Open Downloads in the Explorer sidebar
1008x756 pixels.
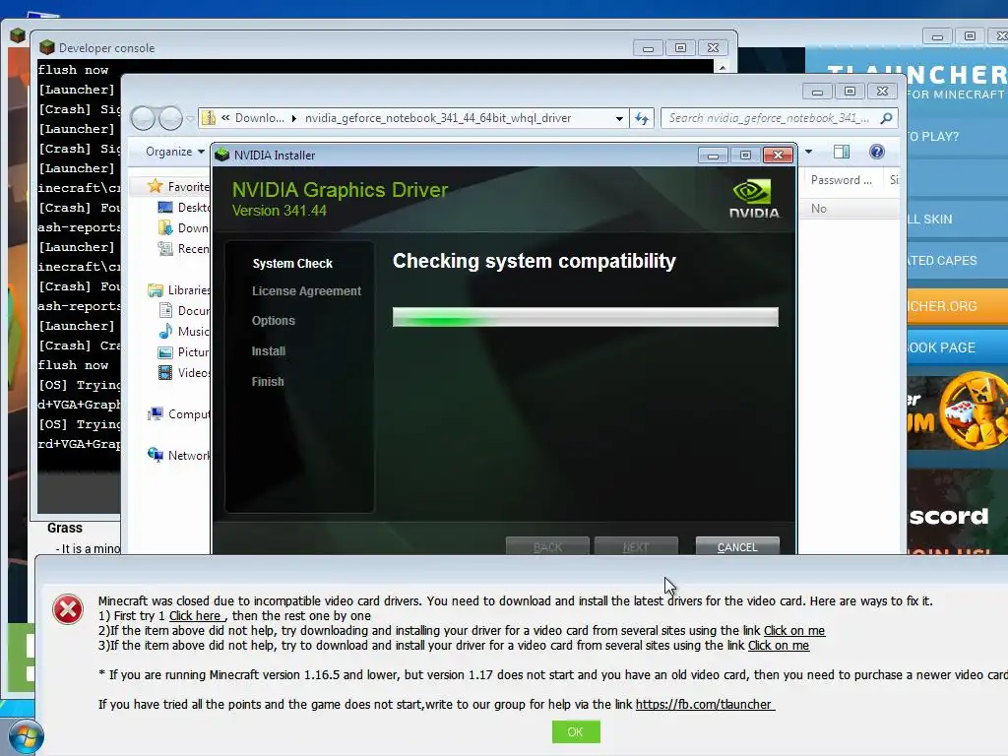184,227
